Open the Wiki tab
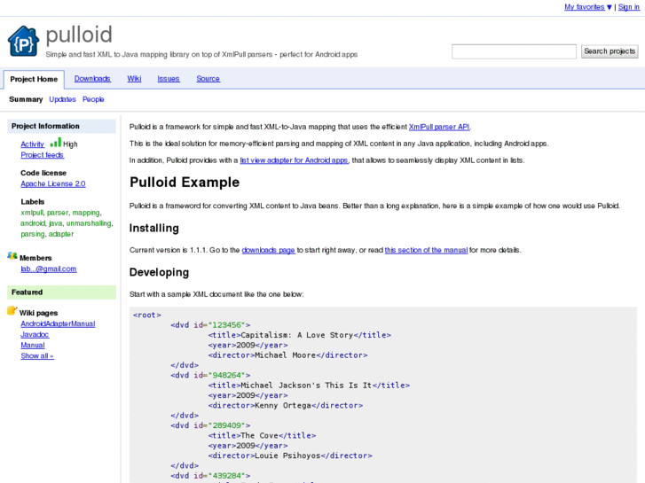The image size is (645, 483). pos(134,79)
